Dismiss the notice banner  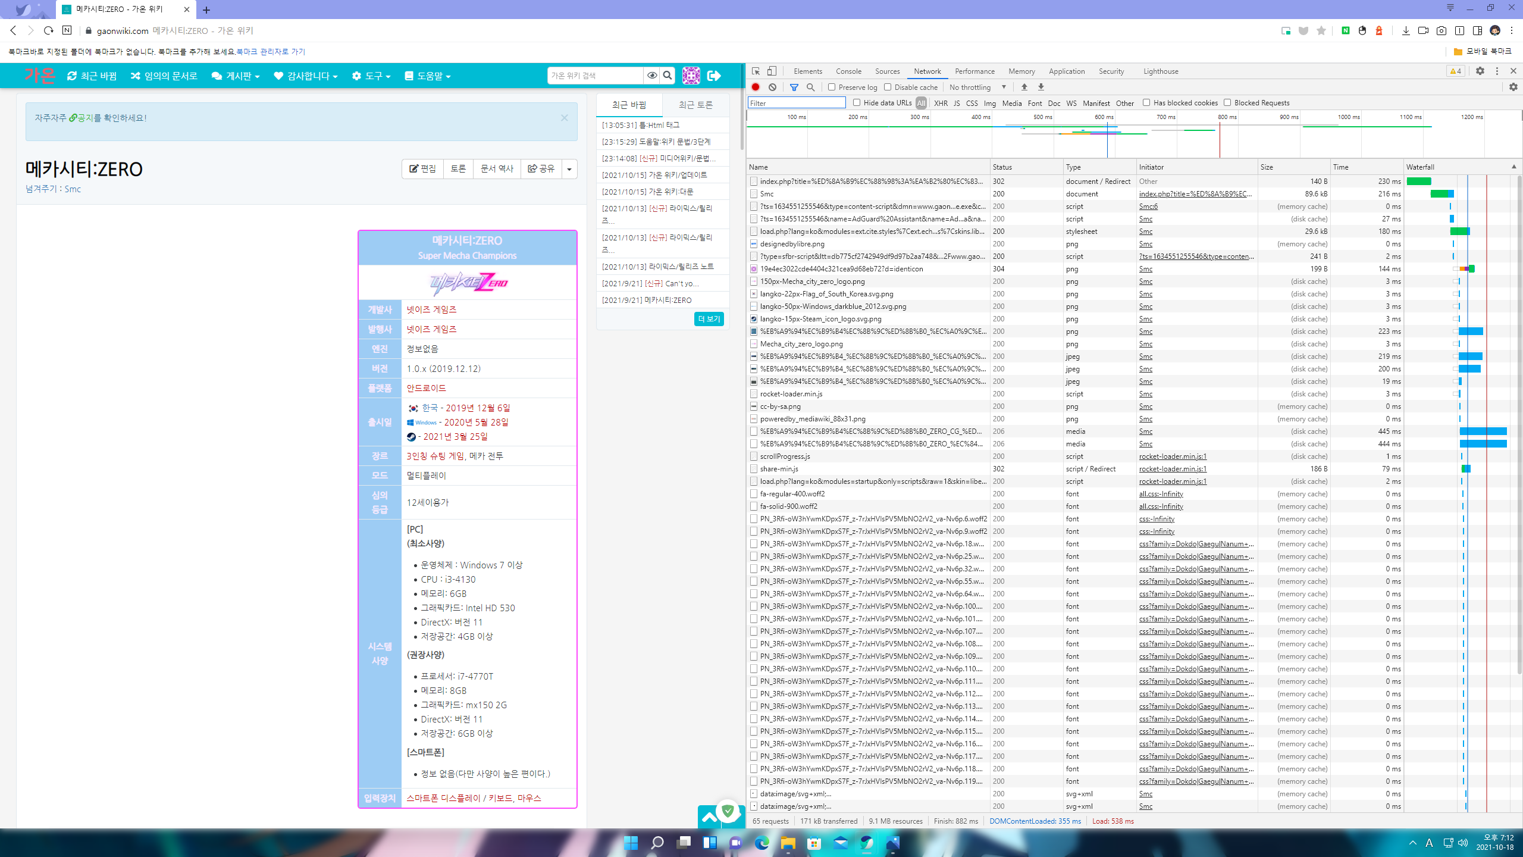coord(564,118)
